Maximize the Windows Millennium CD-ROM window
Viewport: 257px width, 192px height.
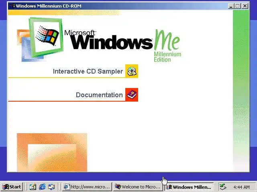pyautogui.click(x=237, y=6)
